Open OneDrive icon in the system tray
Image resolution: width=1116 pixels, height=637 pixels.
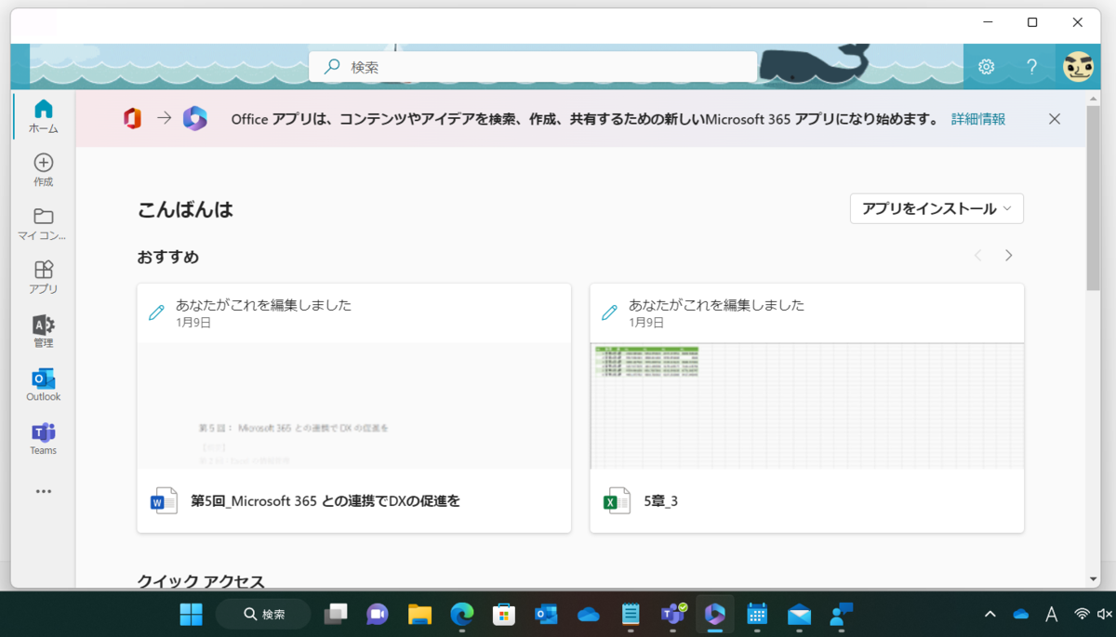[1021, 614]
